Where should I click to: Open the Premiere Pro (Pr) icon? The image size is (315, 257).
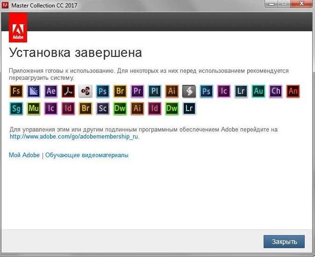[137, 91]
